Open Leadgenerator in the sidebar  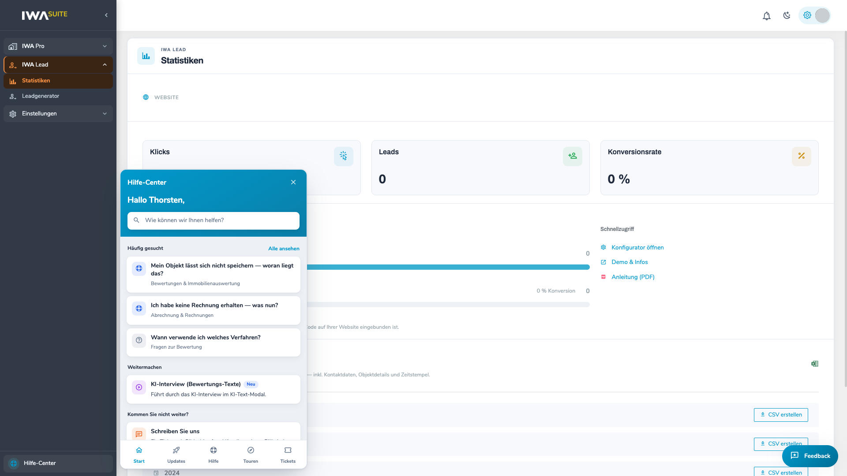(x=58, y=96)
